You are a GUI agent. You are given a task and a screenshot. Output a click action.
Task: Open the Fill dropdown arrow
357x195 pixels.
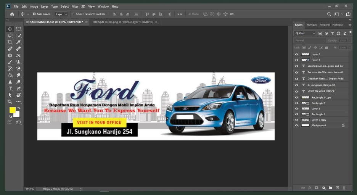pyautogui.click(x=349, y=47)
